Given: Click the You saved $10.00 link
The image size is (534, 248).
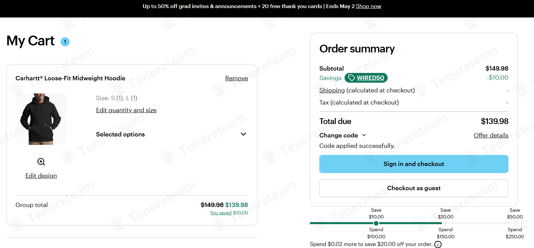Looking at the screenshot, I should coord(221,212).
